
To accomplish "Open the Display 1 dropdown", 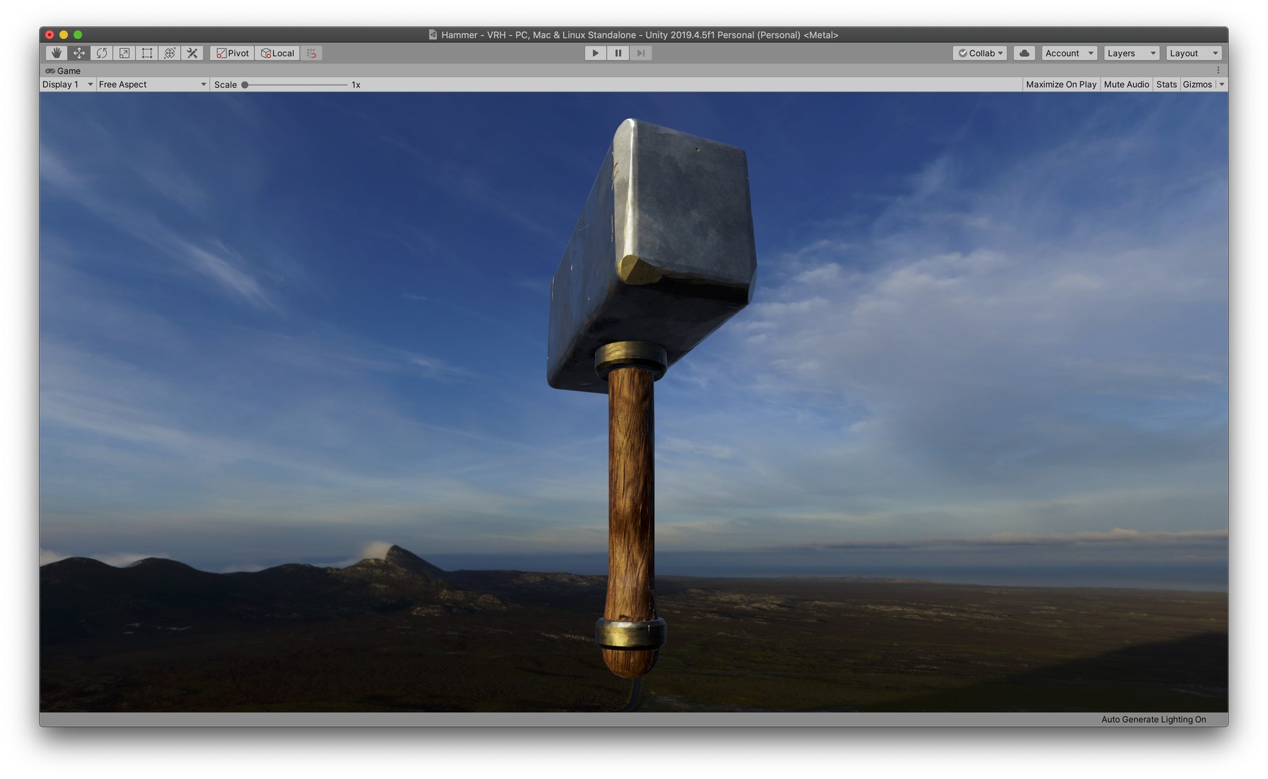I will point(68,84).
